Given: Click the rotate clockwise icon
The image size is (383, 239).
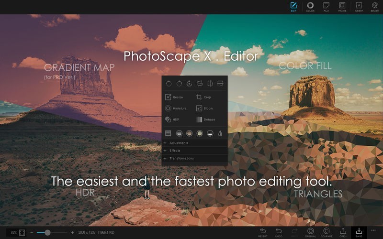Looking at the screenshot, I should tap(169, 84).
